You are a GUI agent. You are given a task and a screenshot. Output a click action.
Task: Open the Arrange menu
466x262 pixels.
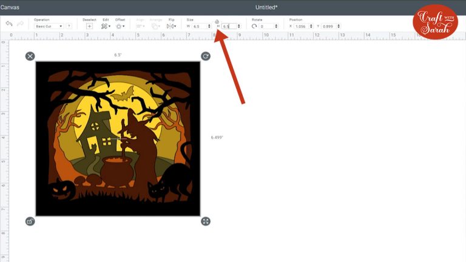(155, 27)
